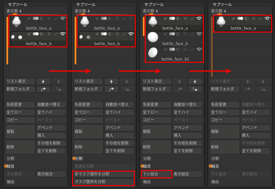Click start arrow icon on bottle_face_b1 row
The height and width of the screenshot is (189, 275).
click(166, 49)
